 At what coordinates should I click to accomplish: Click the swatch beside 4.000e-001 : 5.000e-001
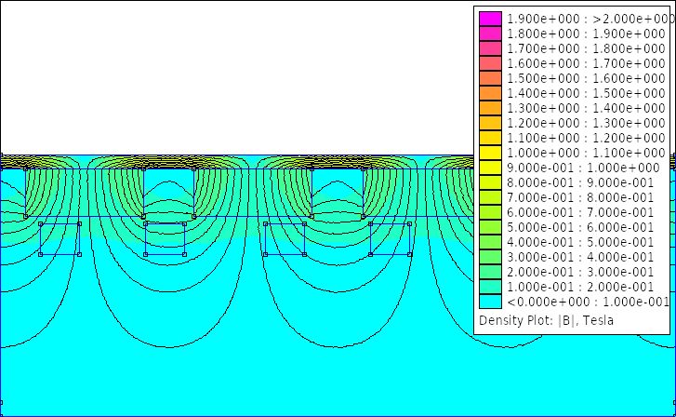pos(490,242)
